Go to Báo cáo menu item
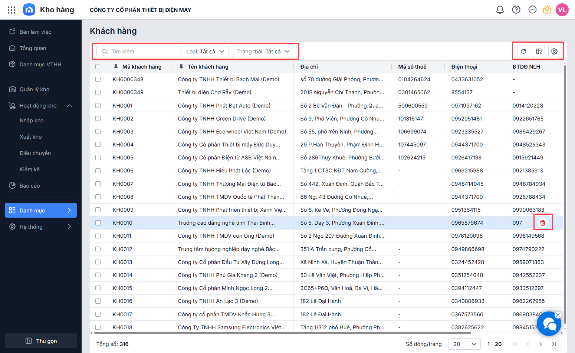The height and width of the screenshot is (353, 575). click(30, 186)
